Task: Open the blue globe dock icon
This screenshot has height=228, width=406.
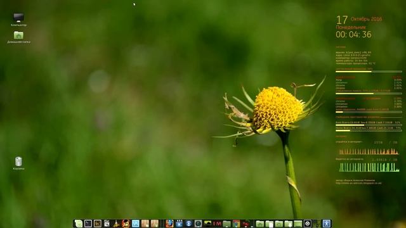Action: pos(189,224)
